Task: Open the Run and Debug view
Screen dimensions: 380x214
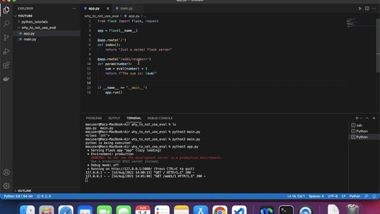Action: [7, 51]
